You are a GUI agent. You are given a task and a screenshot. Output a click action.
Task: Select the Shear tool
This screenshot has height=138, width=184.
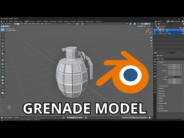click(3, 93)
